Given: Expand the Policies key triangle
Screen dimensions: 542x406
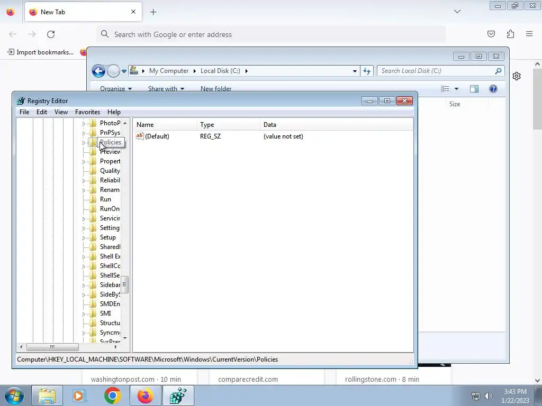Looking at the screenshot, I should pos(84,143).
